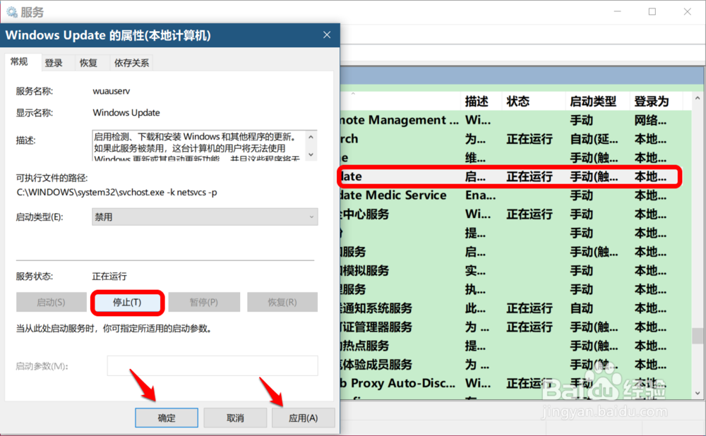Select the 'Proxy Auto-Disc...' service row
Screen dimensions: 706x436
pyautogui.click(x=515, y=383)
